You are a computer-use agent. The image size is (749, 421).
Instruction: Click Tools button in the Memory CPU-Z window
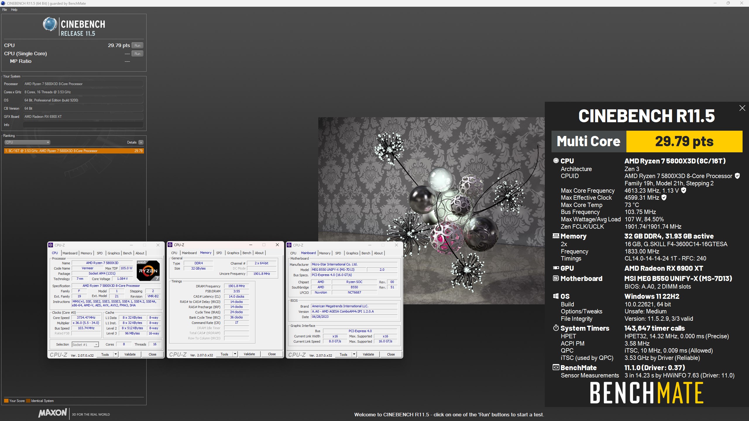click(224, 354)
